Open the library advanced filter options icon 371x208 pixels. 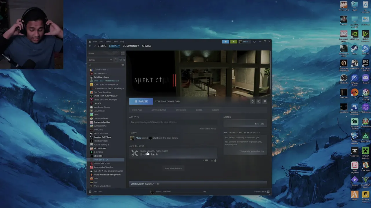coord(123,65)
